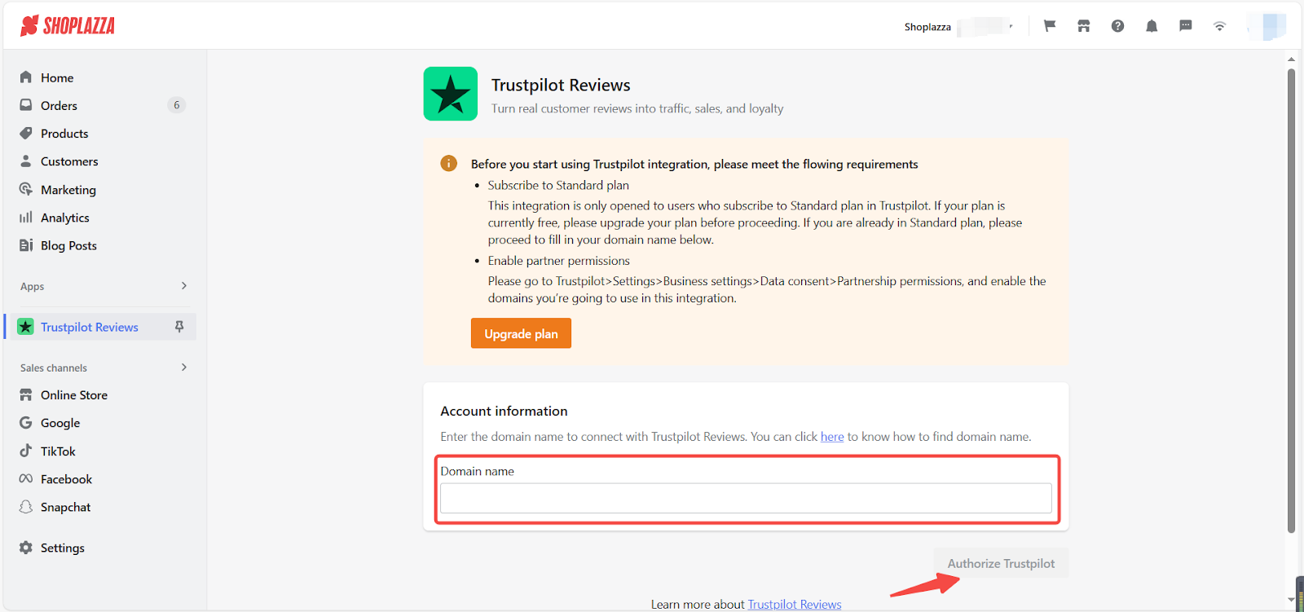Click the wifi signal icon
1304x612 pixels.
pos(1219,26)
